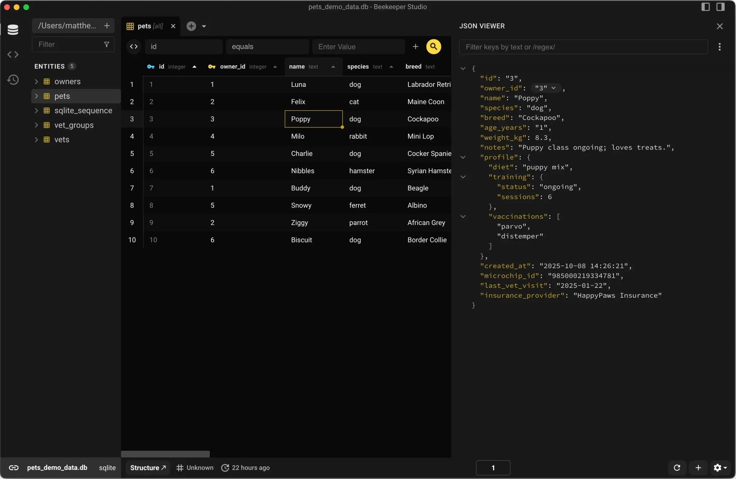Open the filter operator dropdown showing equals

[267, 47]
